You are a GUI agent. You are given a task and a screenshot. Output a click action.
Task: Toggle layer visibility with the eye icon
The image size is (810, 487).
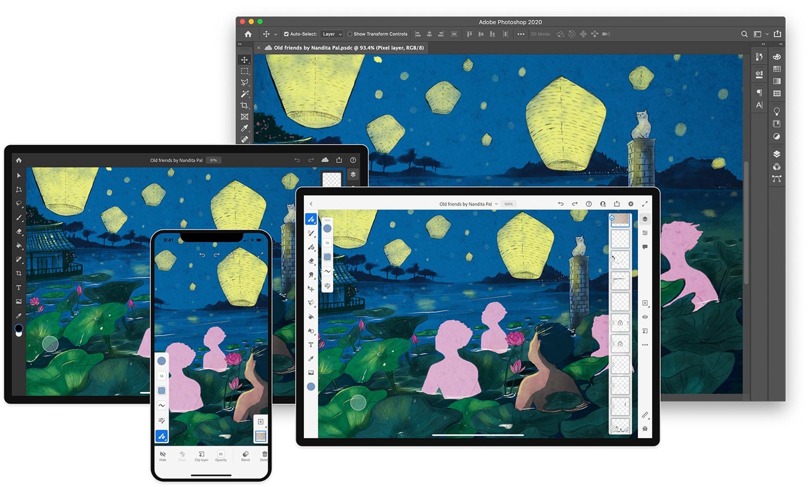pos(645,317)
